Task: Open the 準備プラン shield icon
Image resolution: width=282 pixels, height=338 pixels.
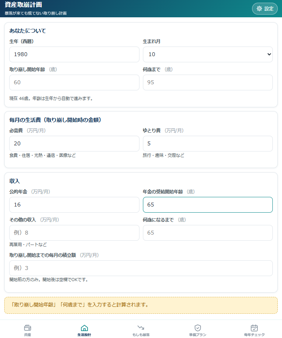Action: coord(197,328)
